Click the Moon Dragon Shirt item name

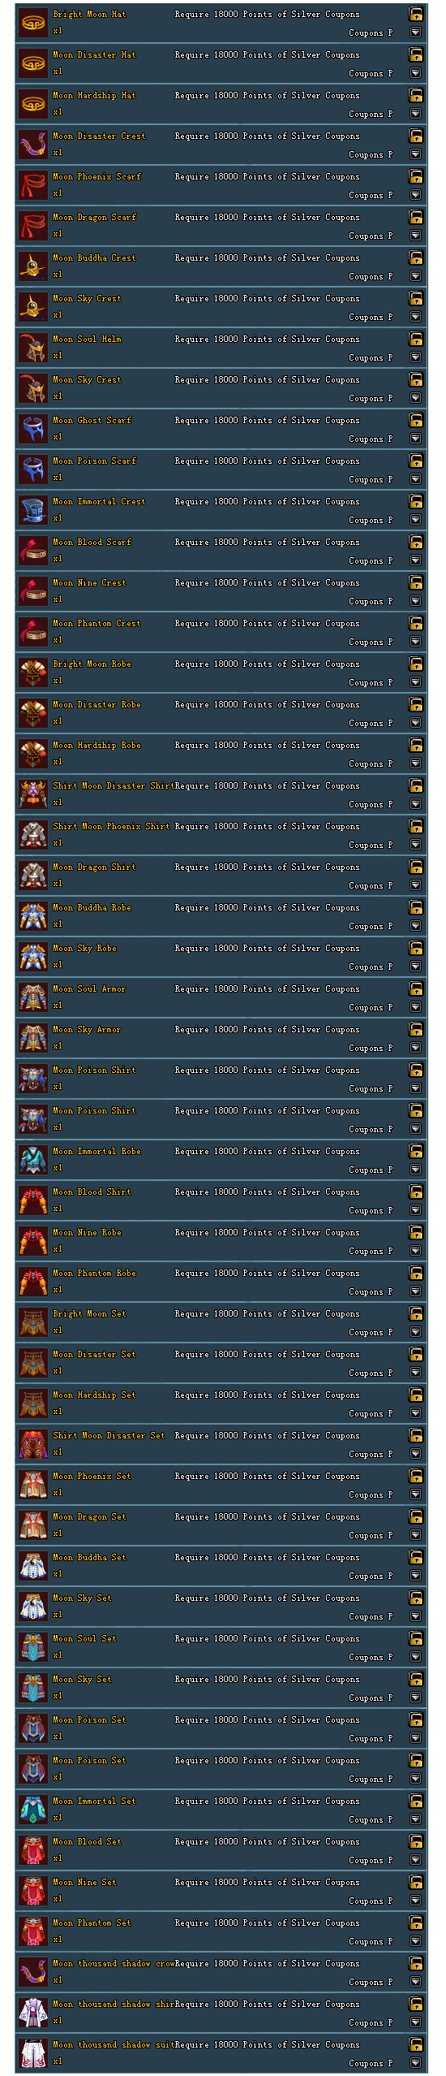[x=94, y=867]
